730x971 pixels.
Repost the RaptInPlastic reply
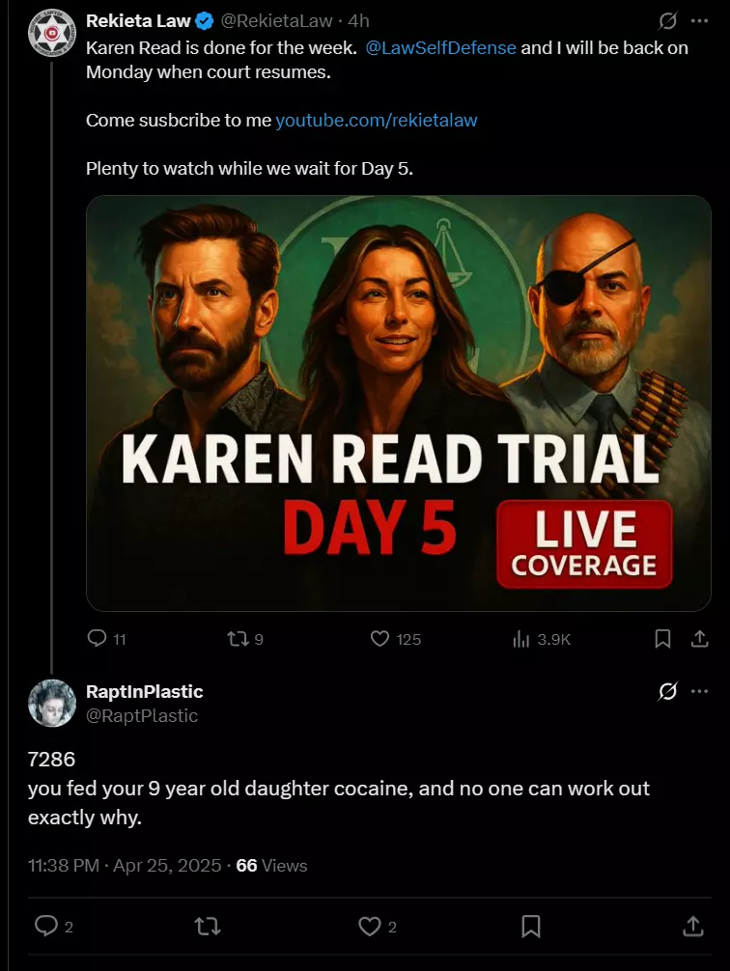pos(208,927)
